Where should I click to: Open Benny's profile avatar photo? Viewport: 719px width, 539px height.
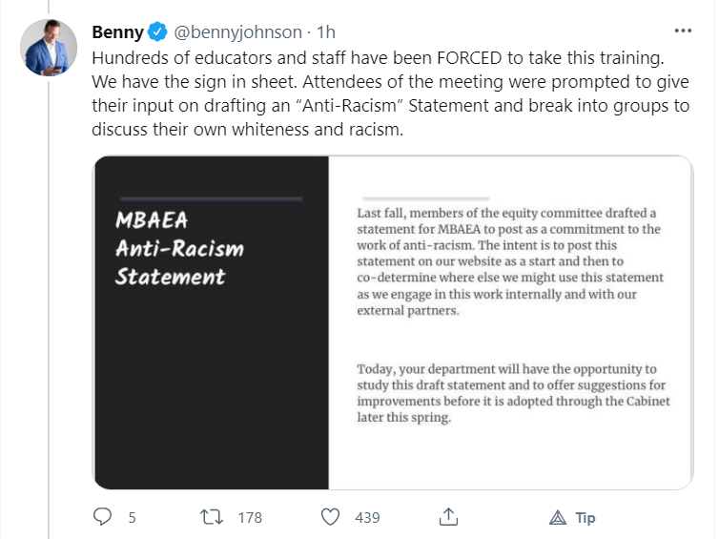pyautogui.click(x=49, y=46)
